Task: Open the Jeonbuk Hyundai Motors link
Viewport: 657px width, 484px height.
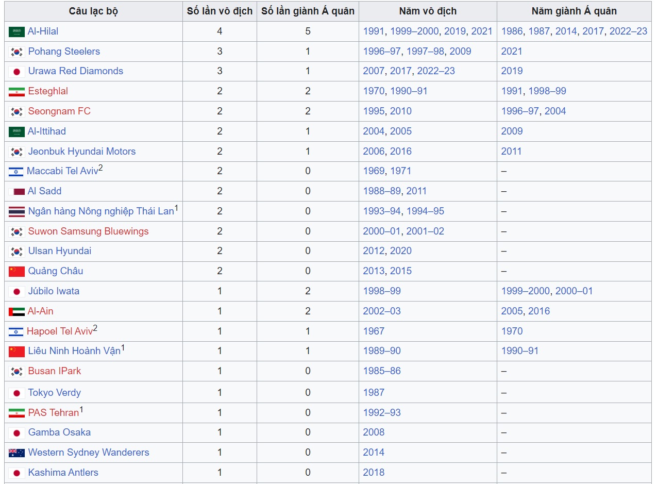Action: 81,152
